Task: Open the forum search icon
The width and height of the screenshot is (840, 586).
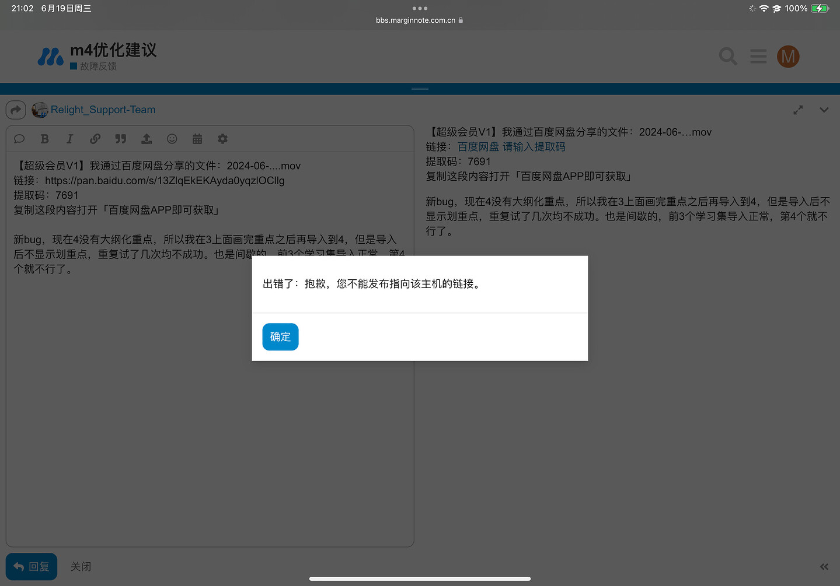Action: [727, 57]
